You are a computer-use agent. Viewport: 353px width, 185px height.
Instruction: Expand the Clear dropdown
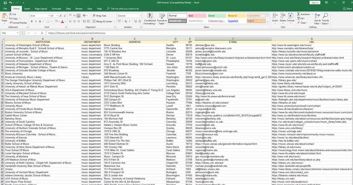pos(307,23)
